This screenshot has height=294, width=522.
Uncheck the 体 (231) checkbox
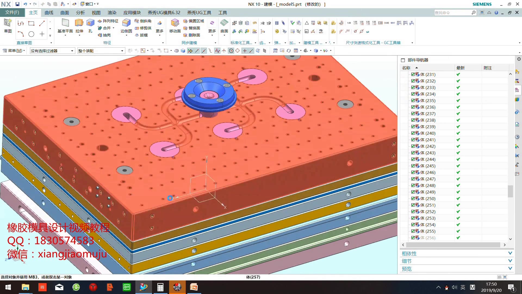point(413,74)
